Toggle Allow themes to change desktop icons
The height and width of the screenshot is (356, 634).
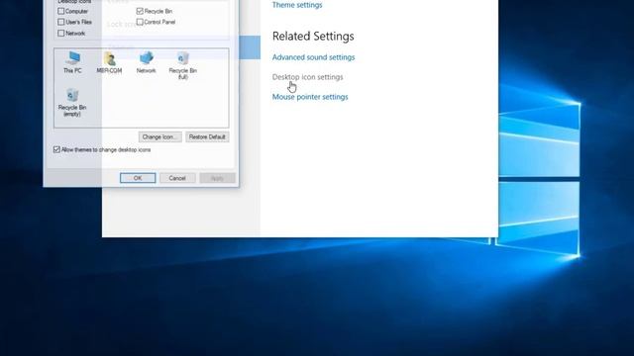(56, 149)
